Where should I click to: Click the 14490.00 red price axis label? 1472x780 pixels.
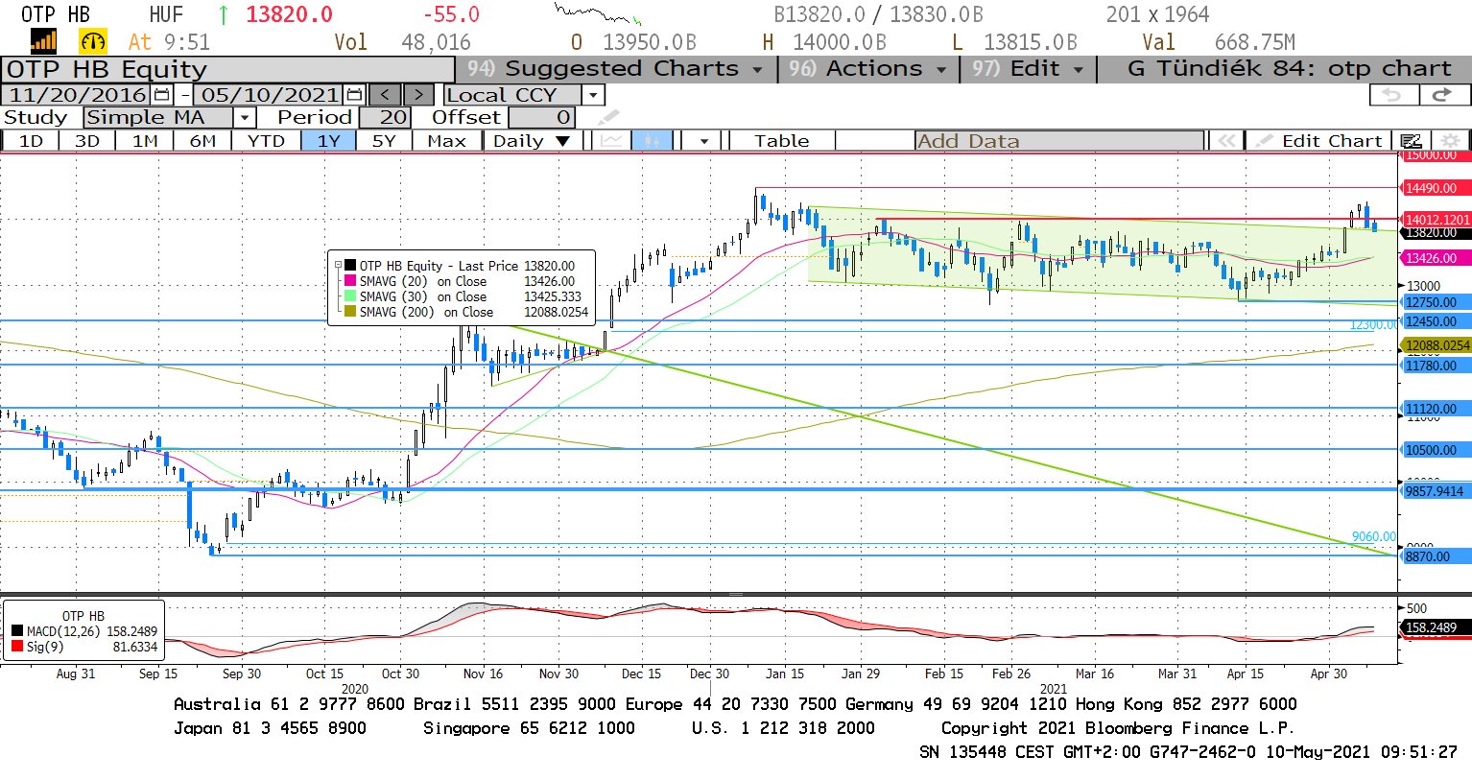pyautogui.click(x=1435, y=188)
